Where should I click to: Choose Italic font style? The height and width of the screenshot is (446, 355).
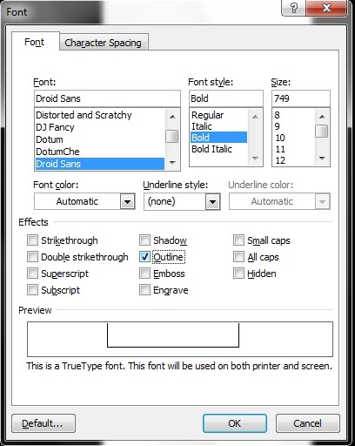[218, 126]
